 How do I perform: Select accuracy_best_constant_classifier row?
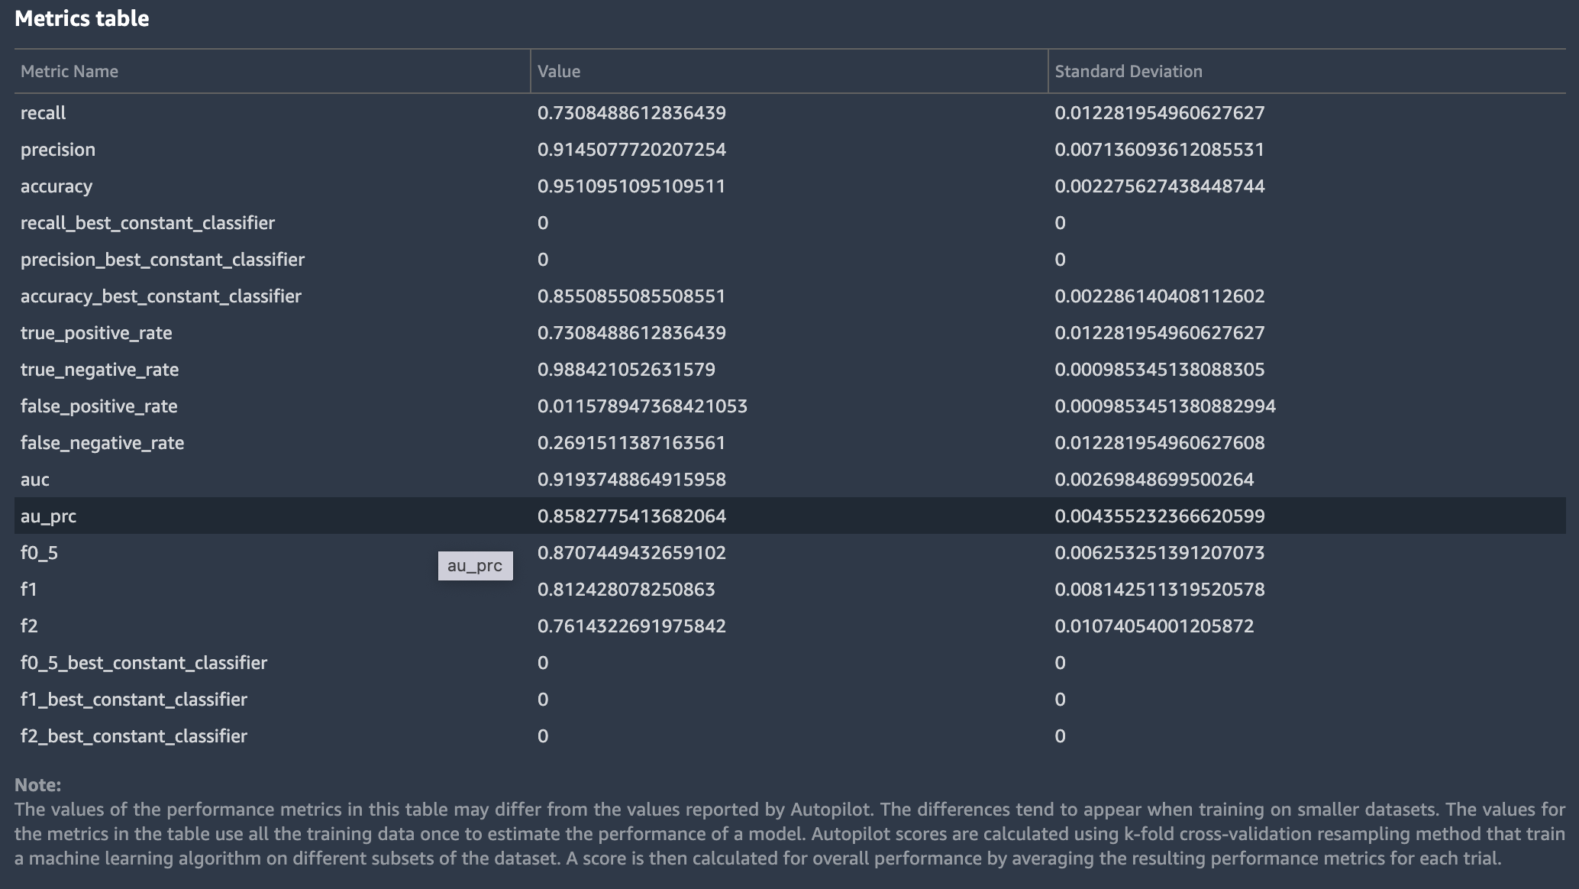160,296
